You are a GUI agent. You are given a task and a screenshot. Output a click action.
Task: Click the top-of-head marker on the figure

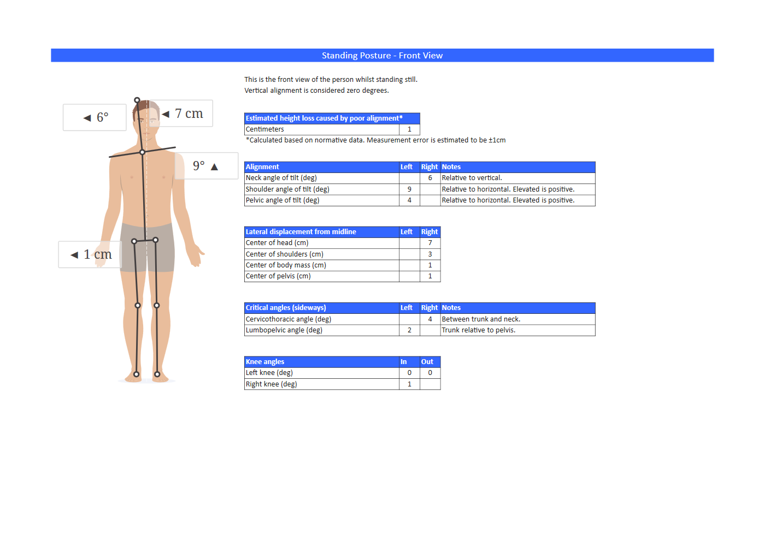click(137, 100)
